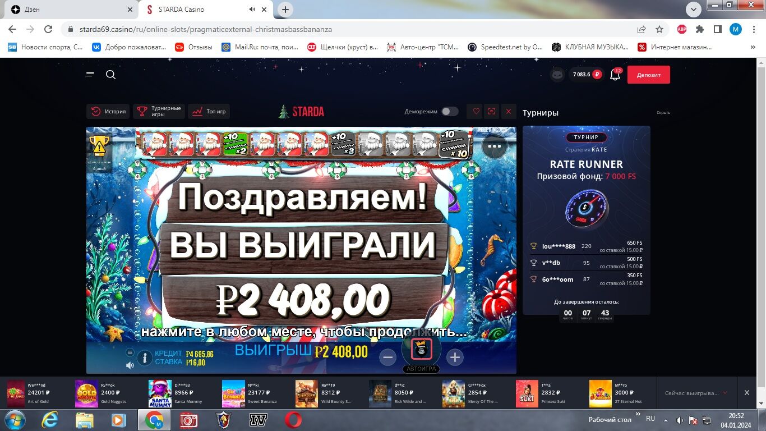The image size is (766, 431).
Task: Open game info button next to credit
Action: point(145,357)
